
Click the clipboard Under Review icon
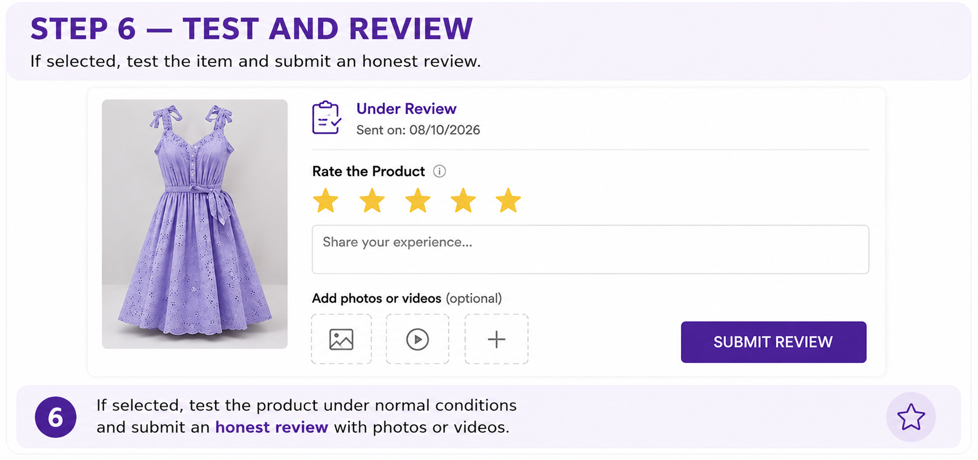click(327, 118)
